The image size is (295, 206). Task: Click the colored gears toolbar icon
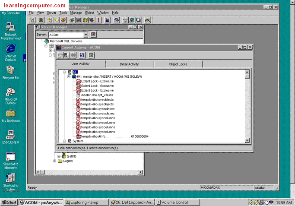coord(63,20)
